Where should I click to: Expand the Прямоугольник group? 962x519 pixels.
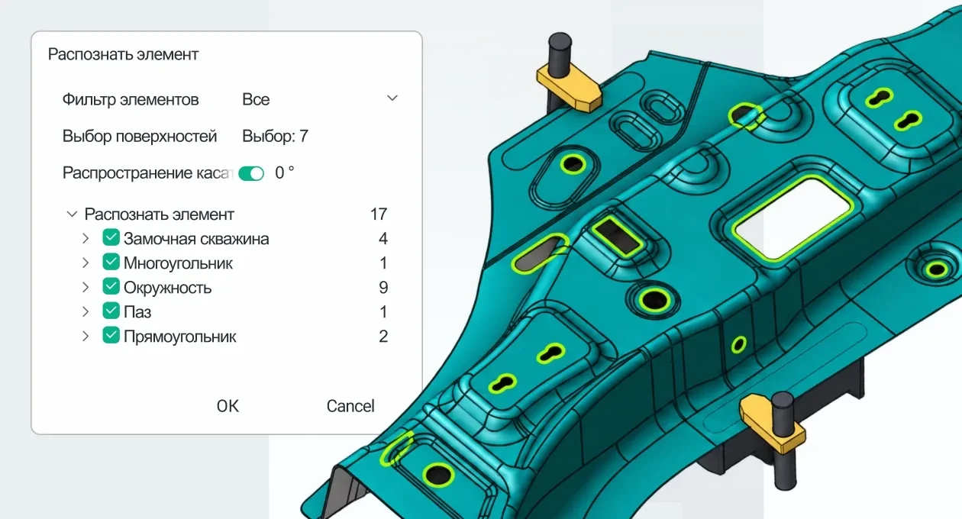point(86,337)
